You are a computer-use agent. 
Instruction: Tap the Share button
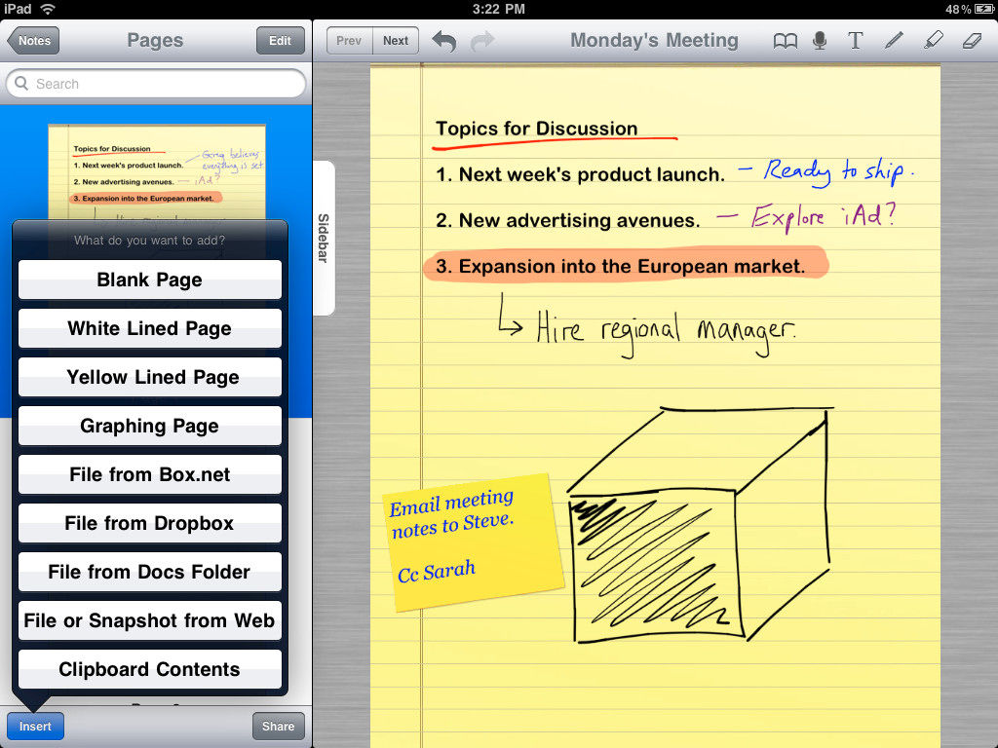point(278,727)
